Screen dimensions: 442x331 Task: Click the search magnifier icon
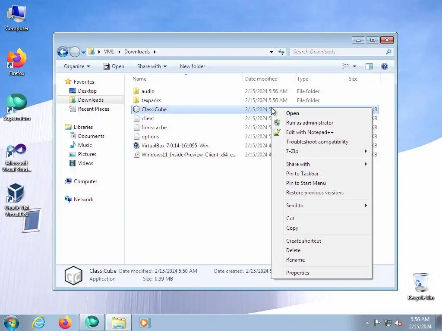[388, 52]
